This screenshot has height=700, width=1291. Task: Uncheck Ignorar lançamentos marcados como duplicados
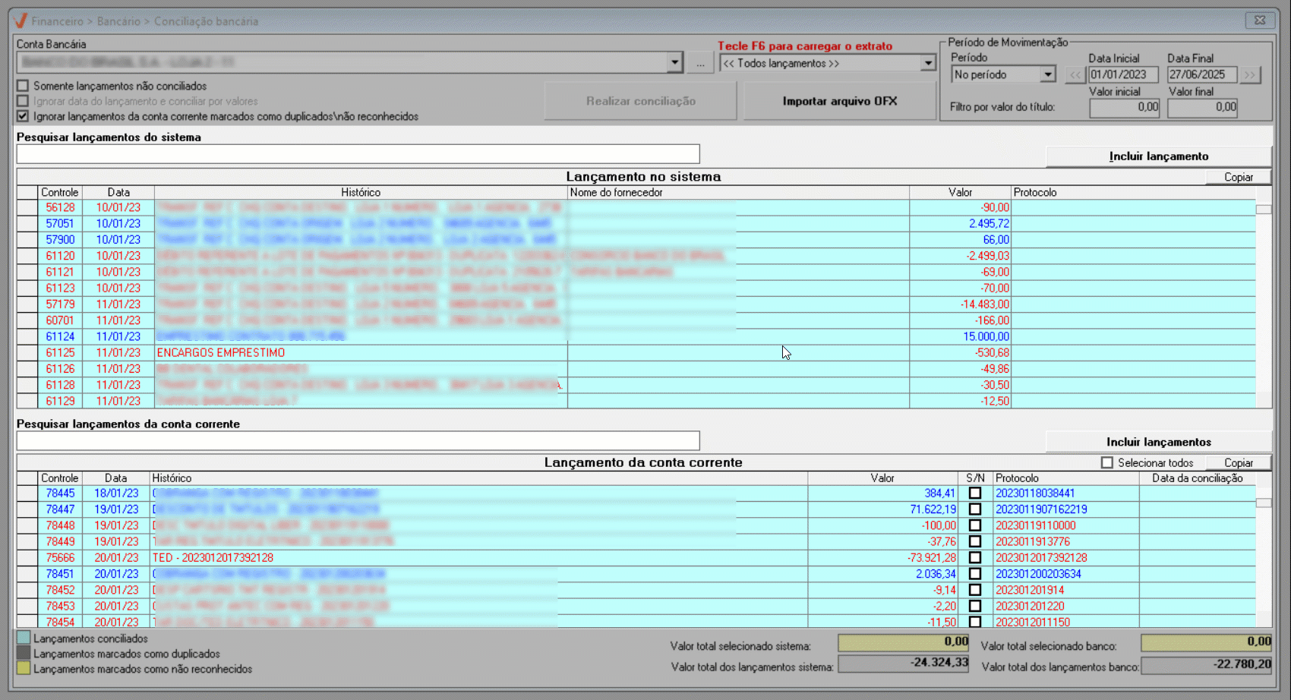point(23,116)
